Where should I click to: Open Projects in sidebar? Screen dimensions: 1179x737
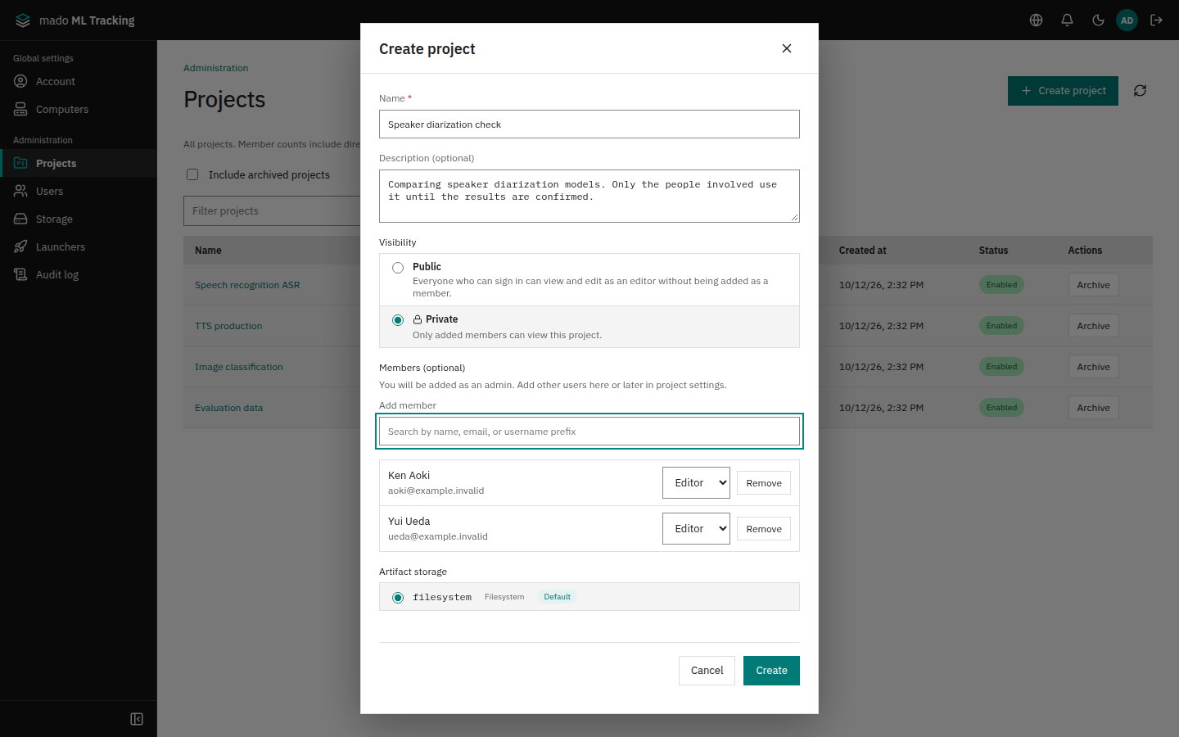click(79, 163)
